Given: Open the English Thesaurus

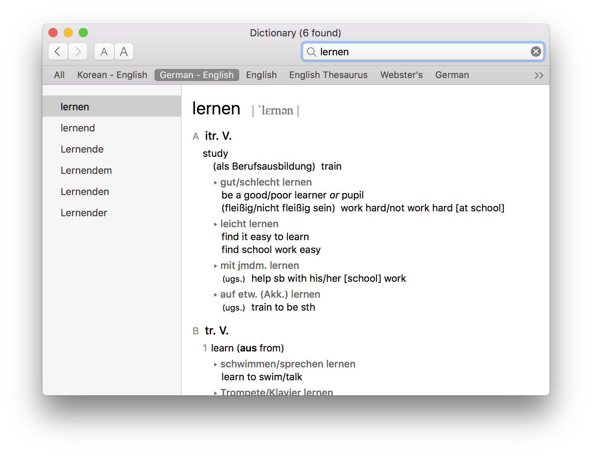Looking at the screenshot, I should tap(328, 75).
